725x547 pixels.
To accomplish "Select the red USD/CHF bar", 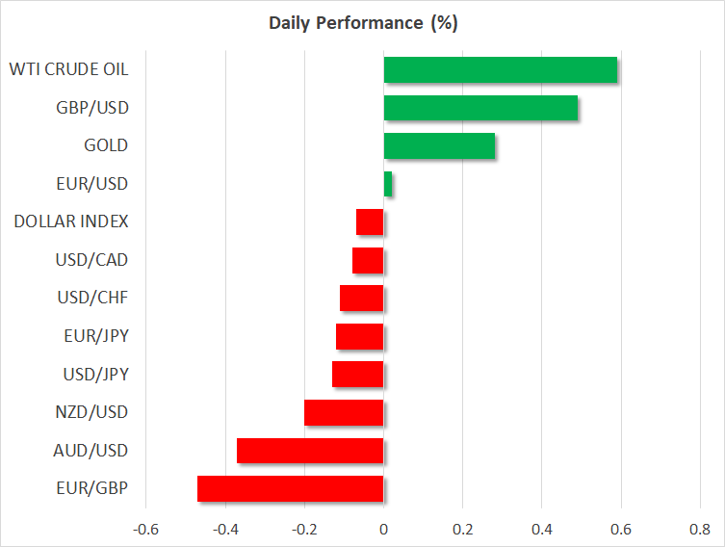I will coord(362,298).
